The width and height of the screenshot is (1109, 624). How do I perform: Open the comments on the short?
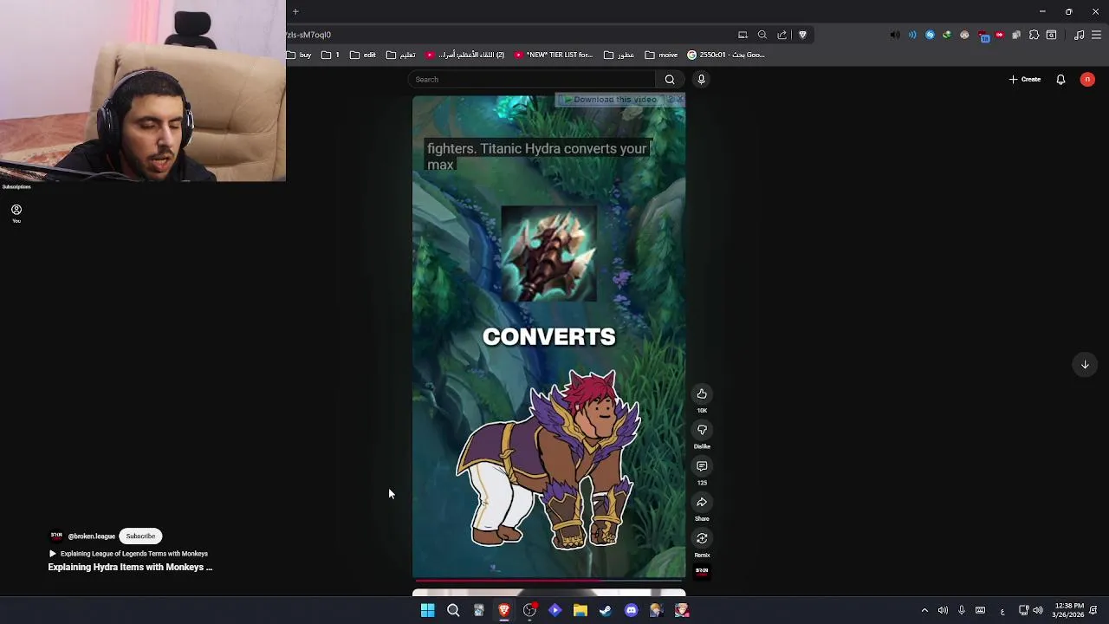pos(702,466)
